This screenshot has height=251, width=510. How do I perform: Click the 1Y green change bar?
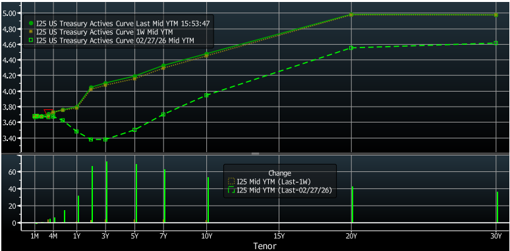point(78,209)
